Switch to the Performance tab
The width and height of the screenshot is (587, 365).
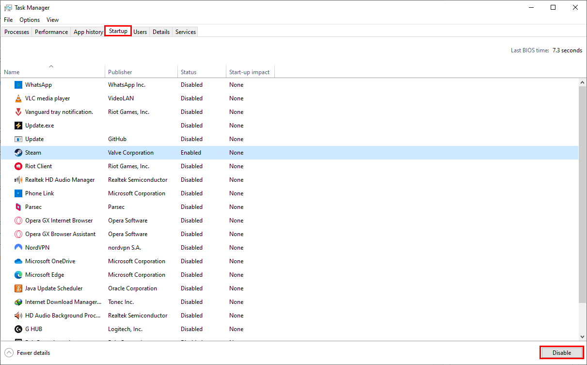click(x=51, y=32)
